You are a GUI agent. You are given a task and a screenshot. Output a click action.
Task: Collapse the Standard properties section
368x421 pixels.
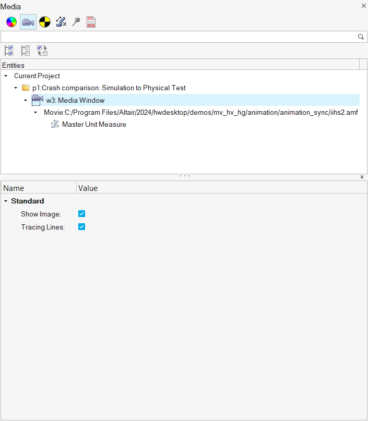pos(6,201)
